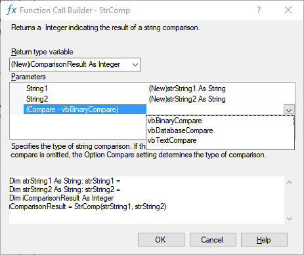Click inside the generated code preview box
304x255 pixels.
(x=146, y=200)
